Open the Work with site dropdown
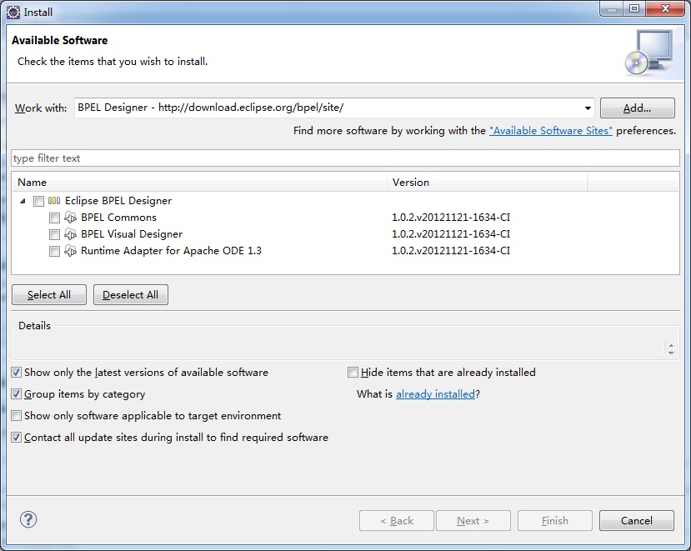The image size is (691, 551). (588, 108)
